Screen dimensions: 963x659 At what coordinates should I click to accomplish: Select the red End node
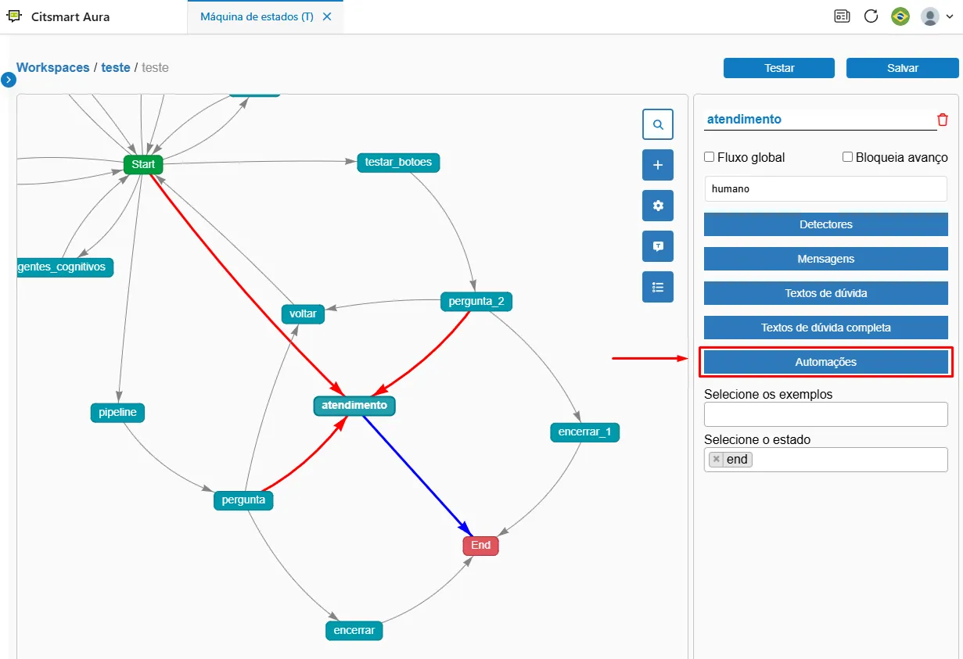(x=480, y=546)
